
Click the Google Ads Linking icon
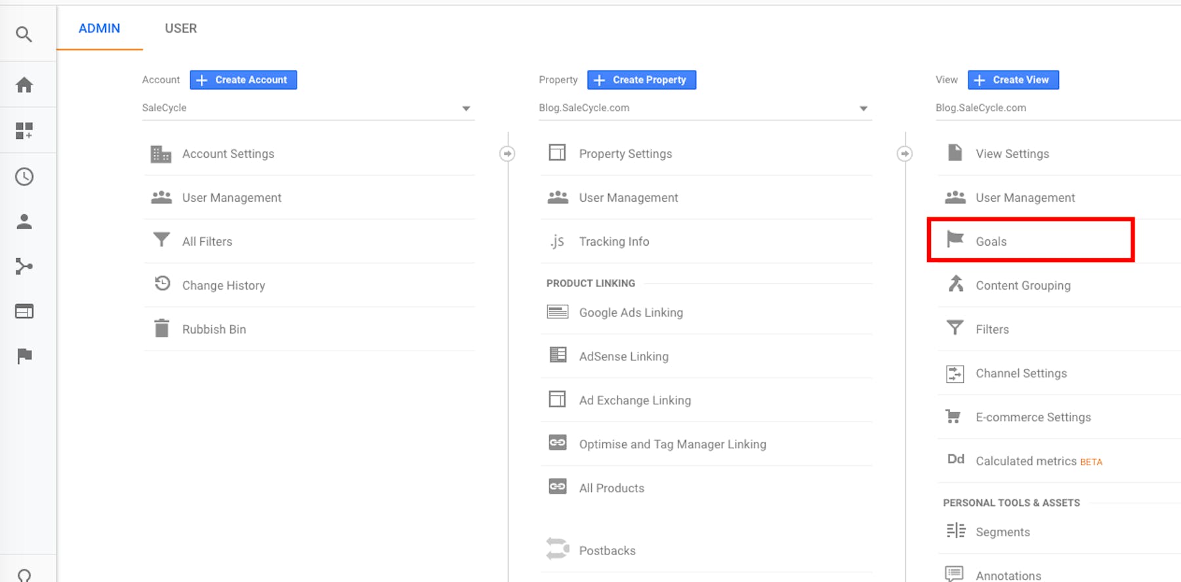click(558, 311)
